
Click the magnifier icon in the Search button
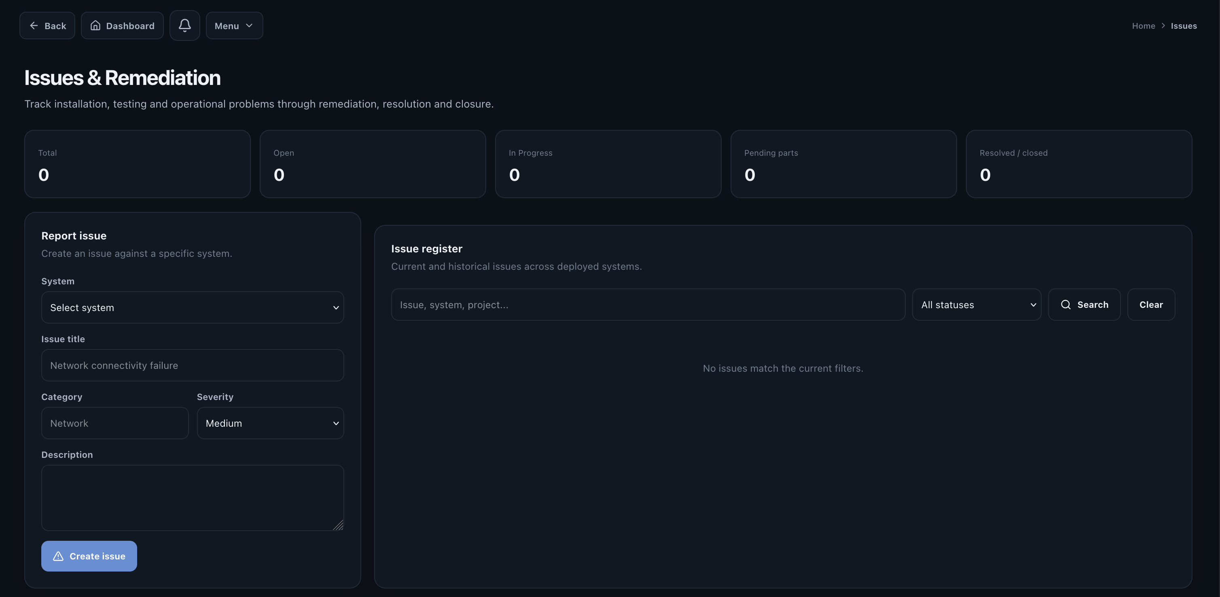(x=1065, y=305)
